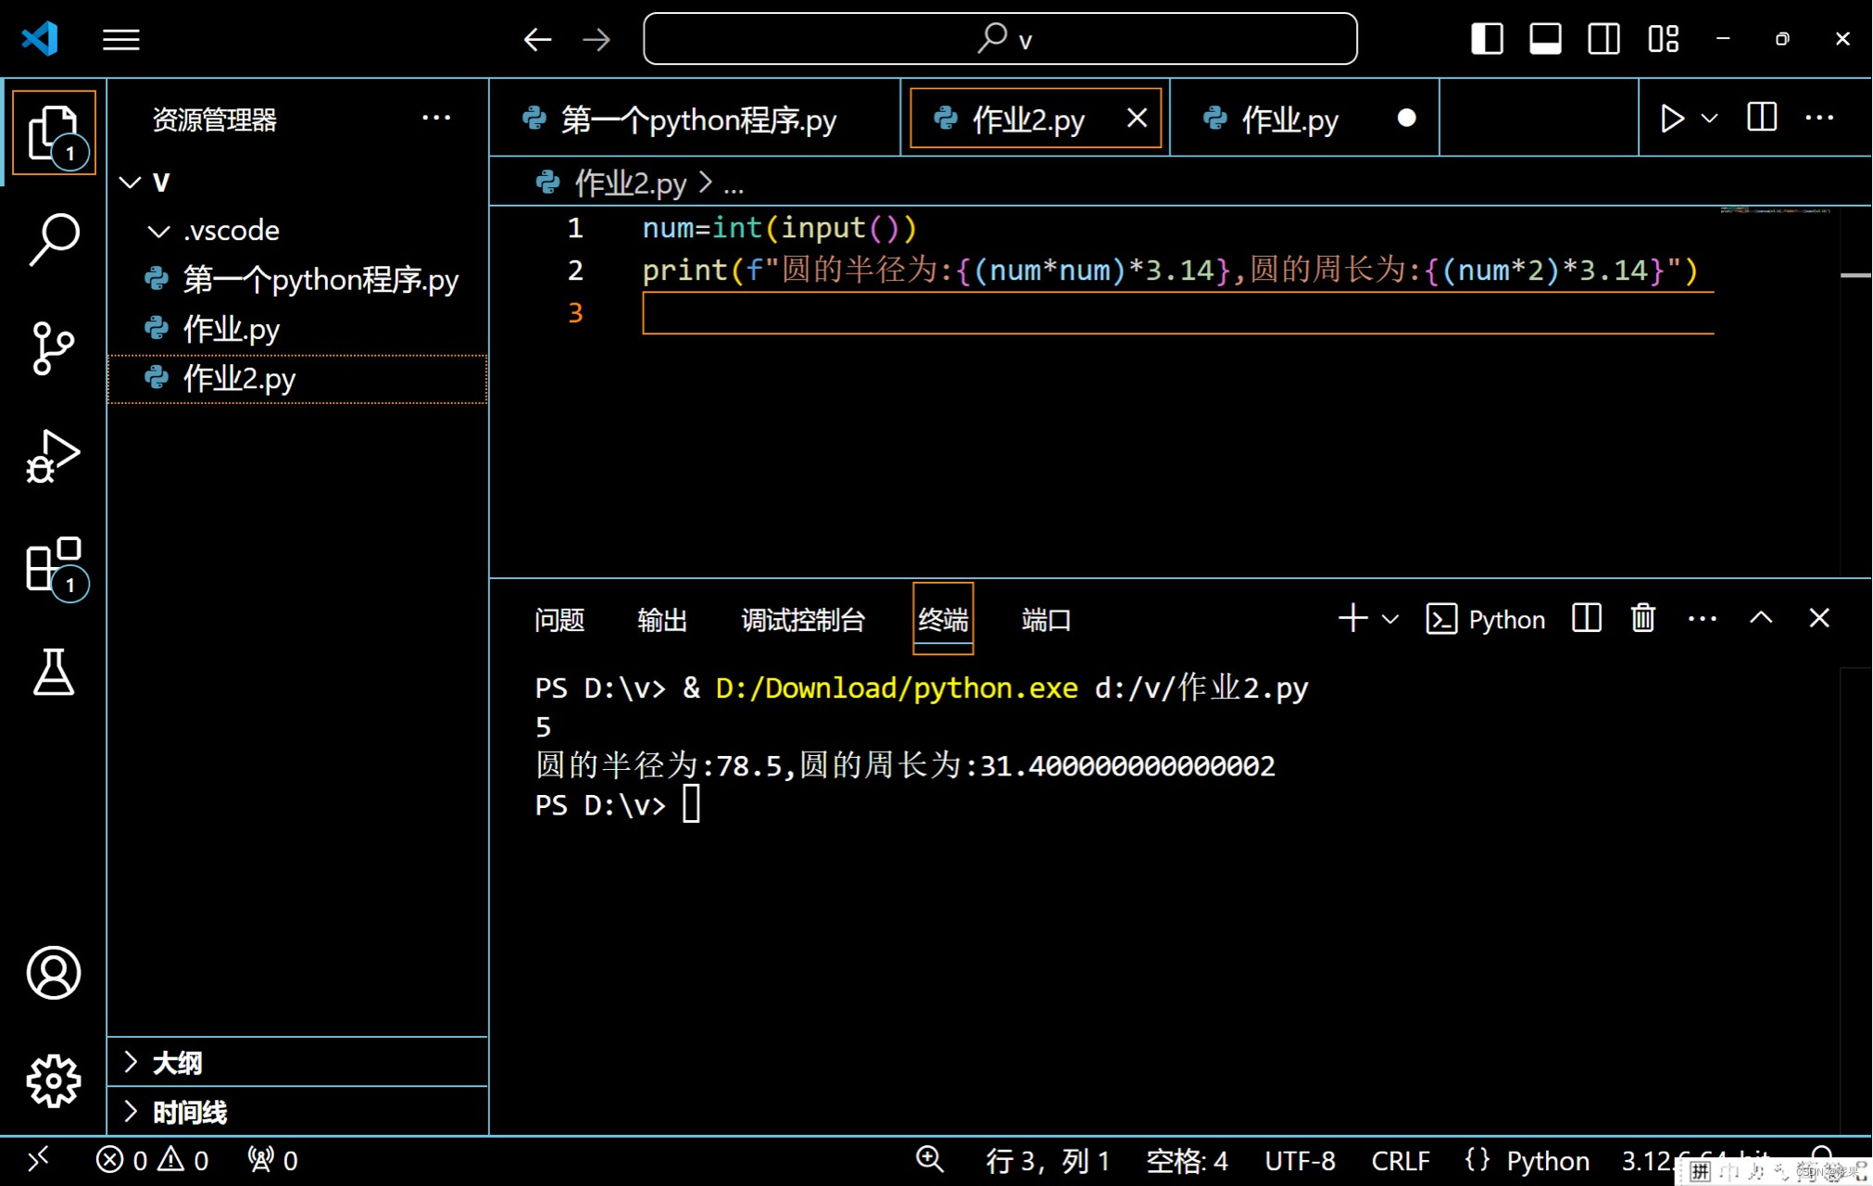Select the Python terminal instance

1485,619
